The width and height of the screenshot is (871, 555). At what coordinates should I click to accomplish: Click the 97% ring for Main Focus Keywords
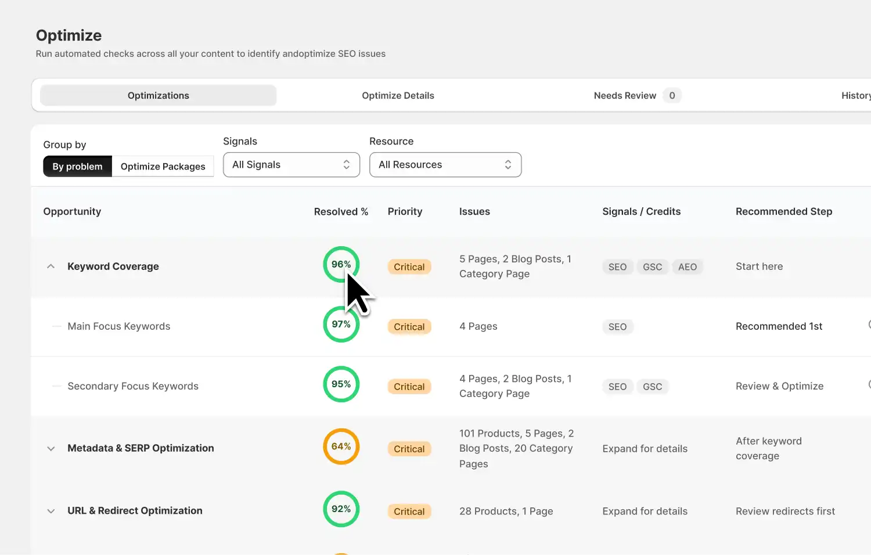(x=341, y=324)
